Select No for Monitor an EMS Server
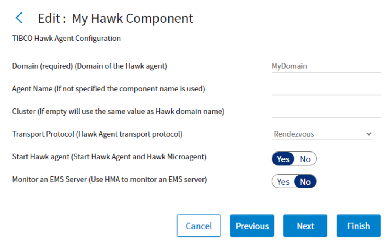The image size is (389, 241). click(305, 182)
